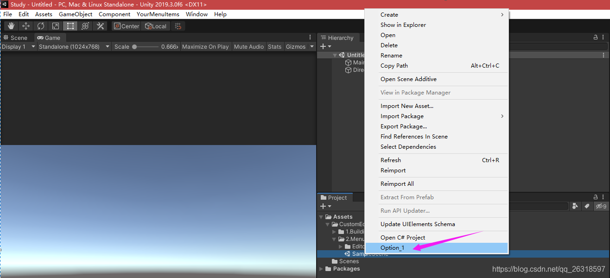Select the Hand tool
This screenshot has width=610, height=278.
tap(11, 26)
